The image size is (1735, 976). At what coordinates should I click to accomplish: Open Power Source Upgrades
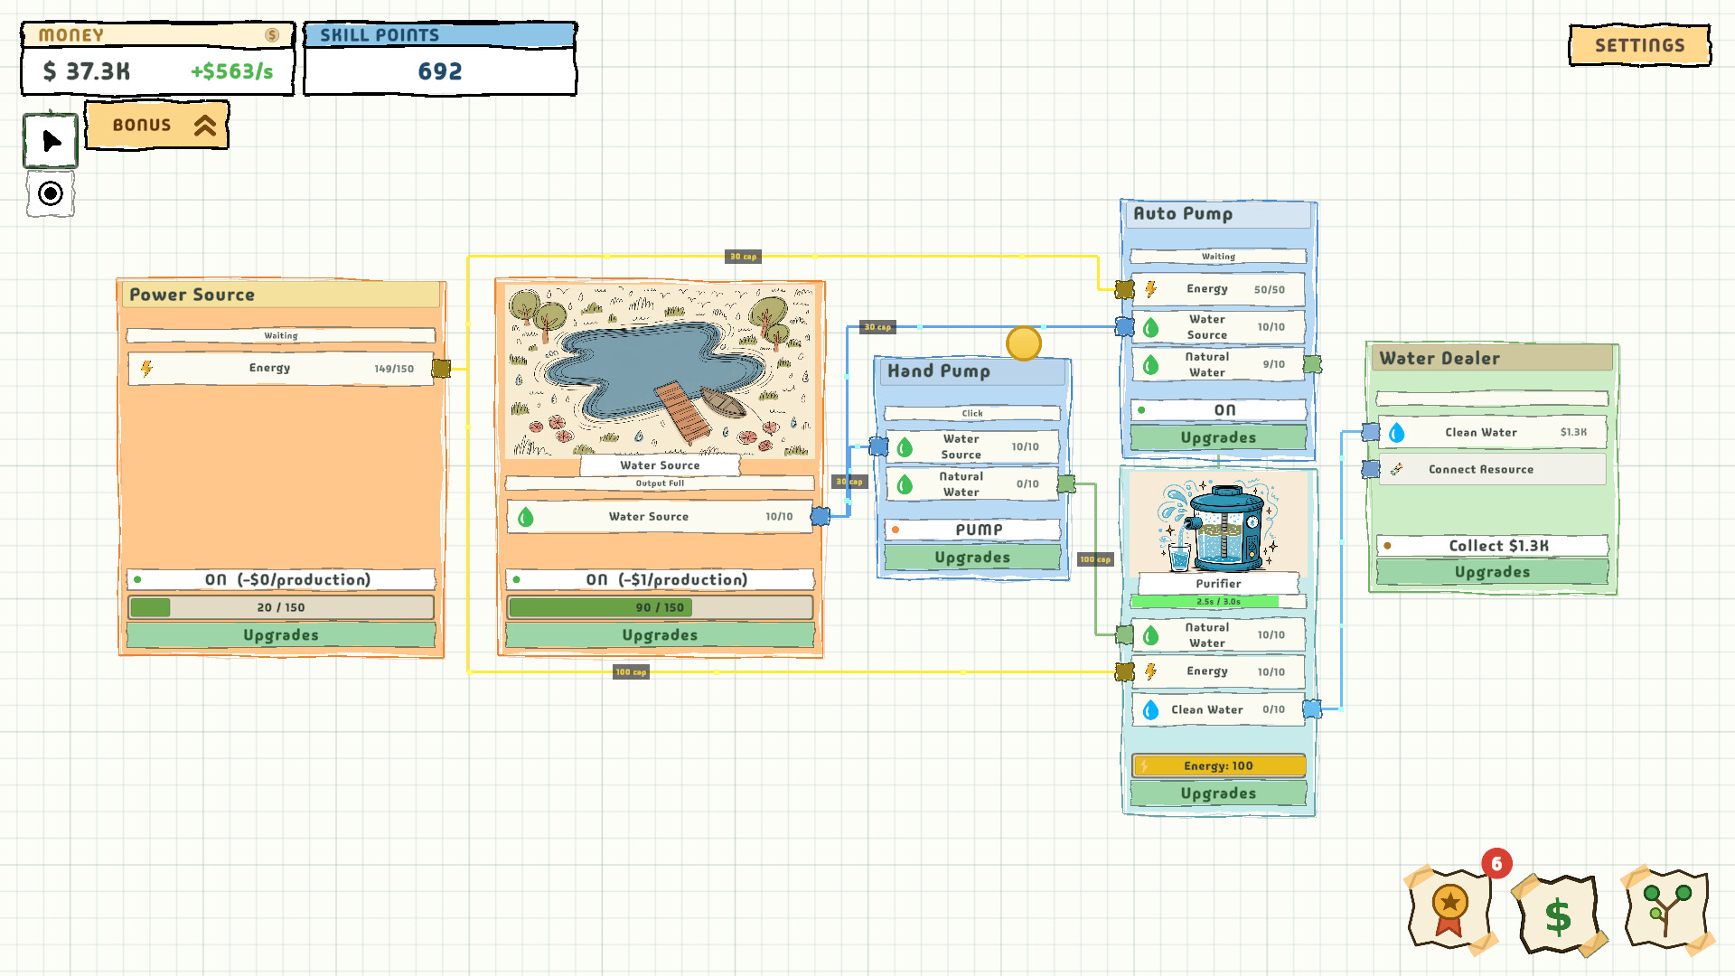(281, 635)
